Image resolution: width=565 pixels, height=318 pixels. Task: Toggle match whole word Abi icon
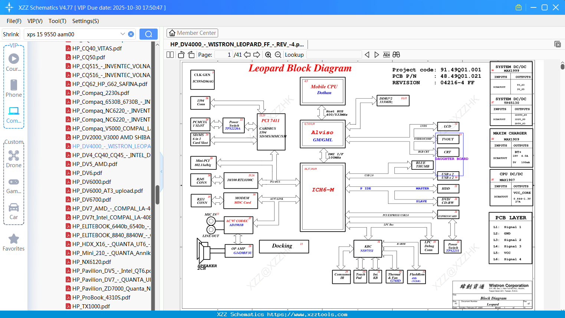click(386, 54)
